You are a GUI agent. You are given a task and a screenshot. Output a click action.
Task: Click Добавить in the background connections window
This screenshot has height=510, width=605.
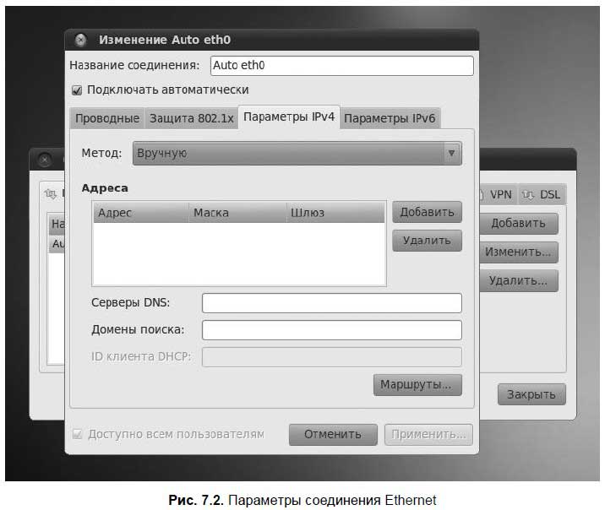click(x=519, y=223)
